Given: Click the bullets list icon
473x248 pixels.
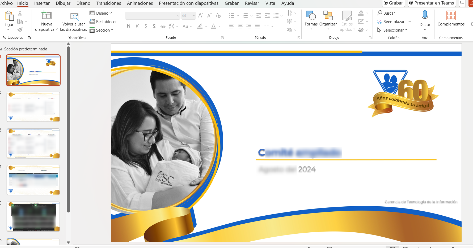Looking at the screenshot, I should pyautogui.click(x=232, y=16).
